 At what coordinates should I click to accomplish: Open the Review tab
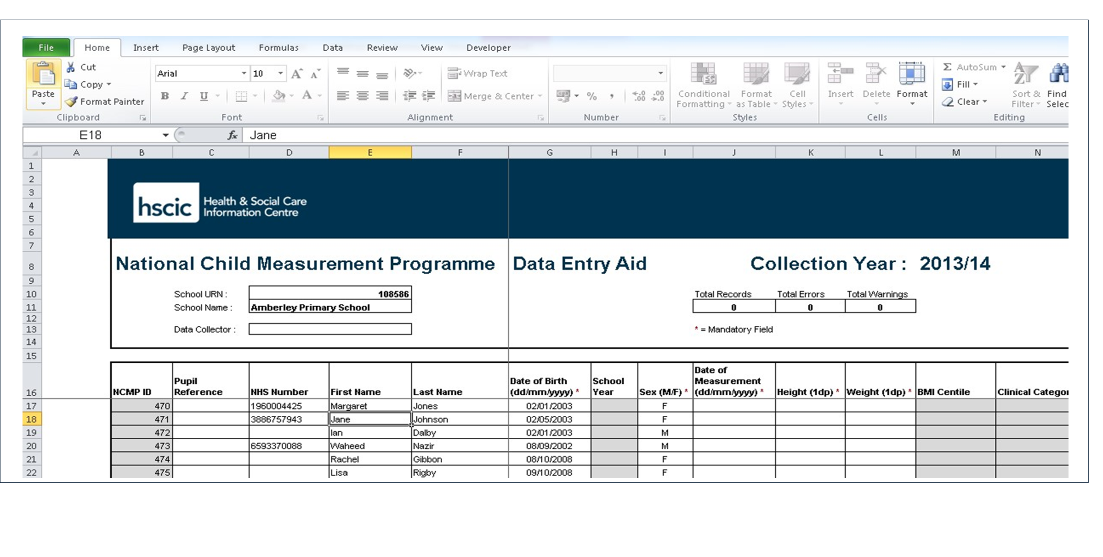click(382, 47)
